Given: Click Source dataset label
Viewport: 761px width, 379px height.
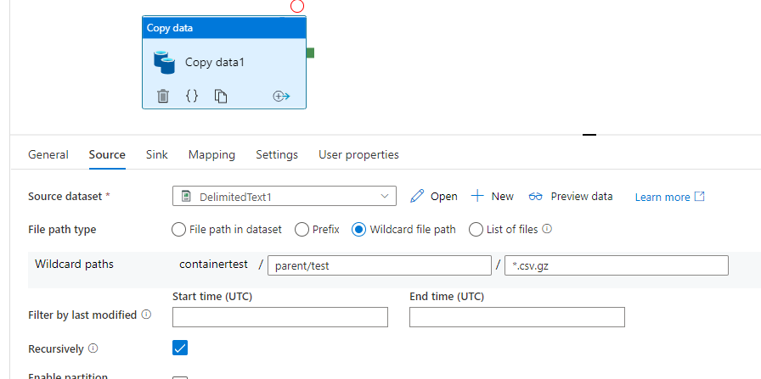Looking at the screenshot, I should pyautogui.click(x=65, y=197).
